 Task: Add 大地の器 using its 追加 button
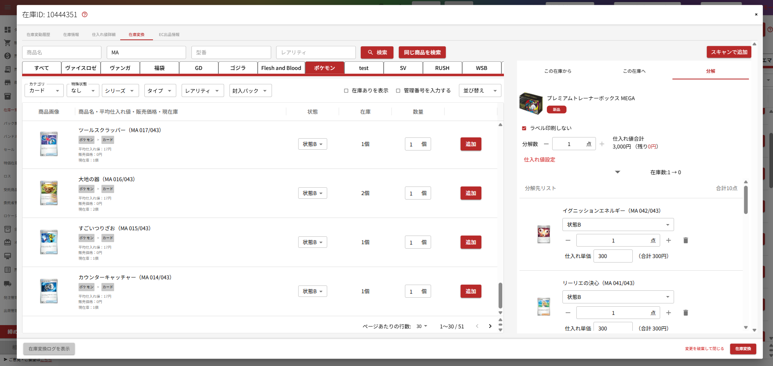(x=471, y=193)
